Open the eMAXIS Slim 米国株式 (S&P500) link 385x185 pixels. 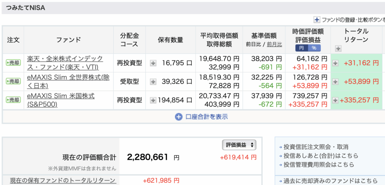(x=61, y=100)
